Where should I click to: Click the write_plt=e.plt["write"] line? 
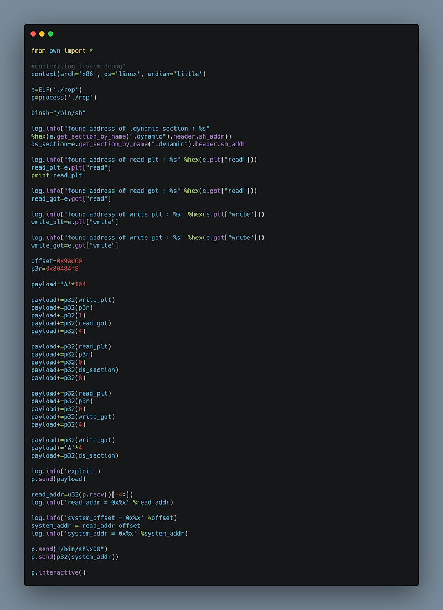pyautogui.click(x=75, y=222)
